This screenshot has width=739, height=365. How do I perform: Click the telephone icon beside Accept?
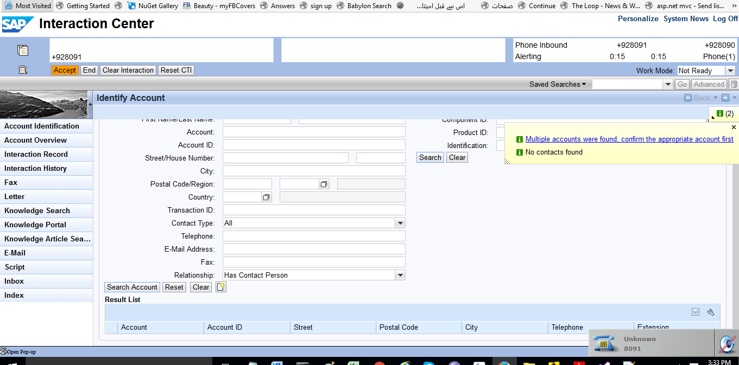(x=23, y=70)
